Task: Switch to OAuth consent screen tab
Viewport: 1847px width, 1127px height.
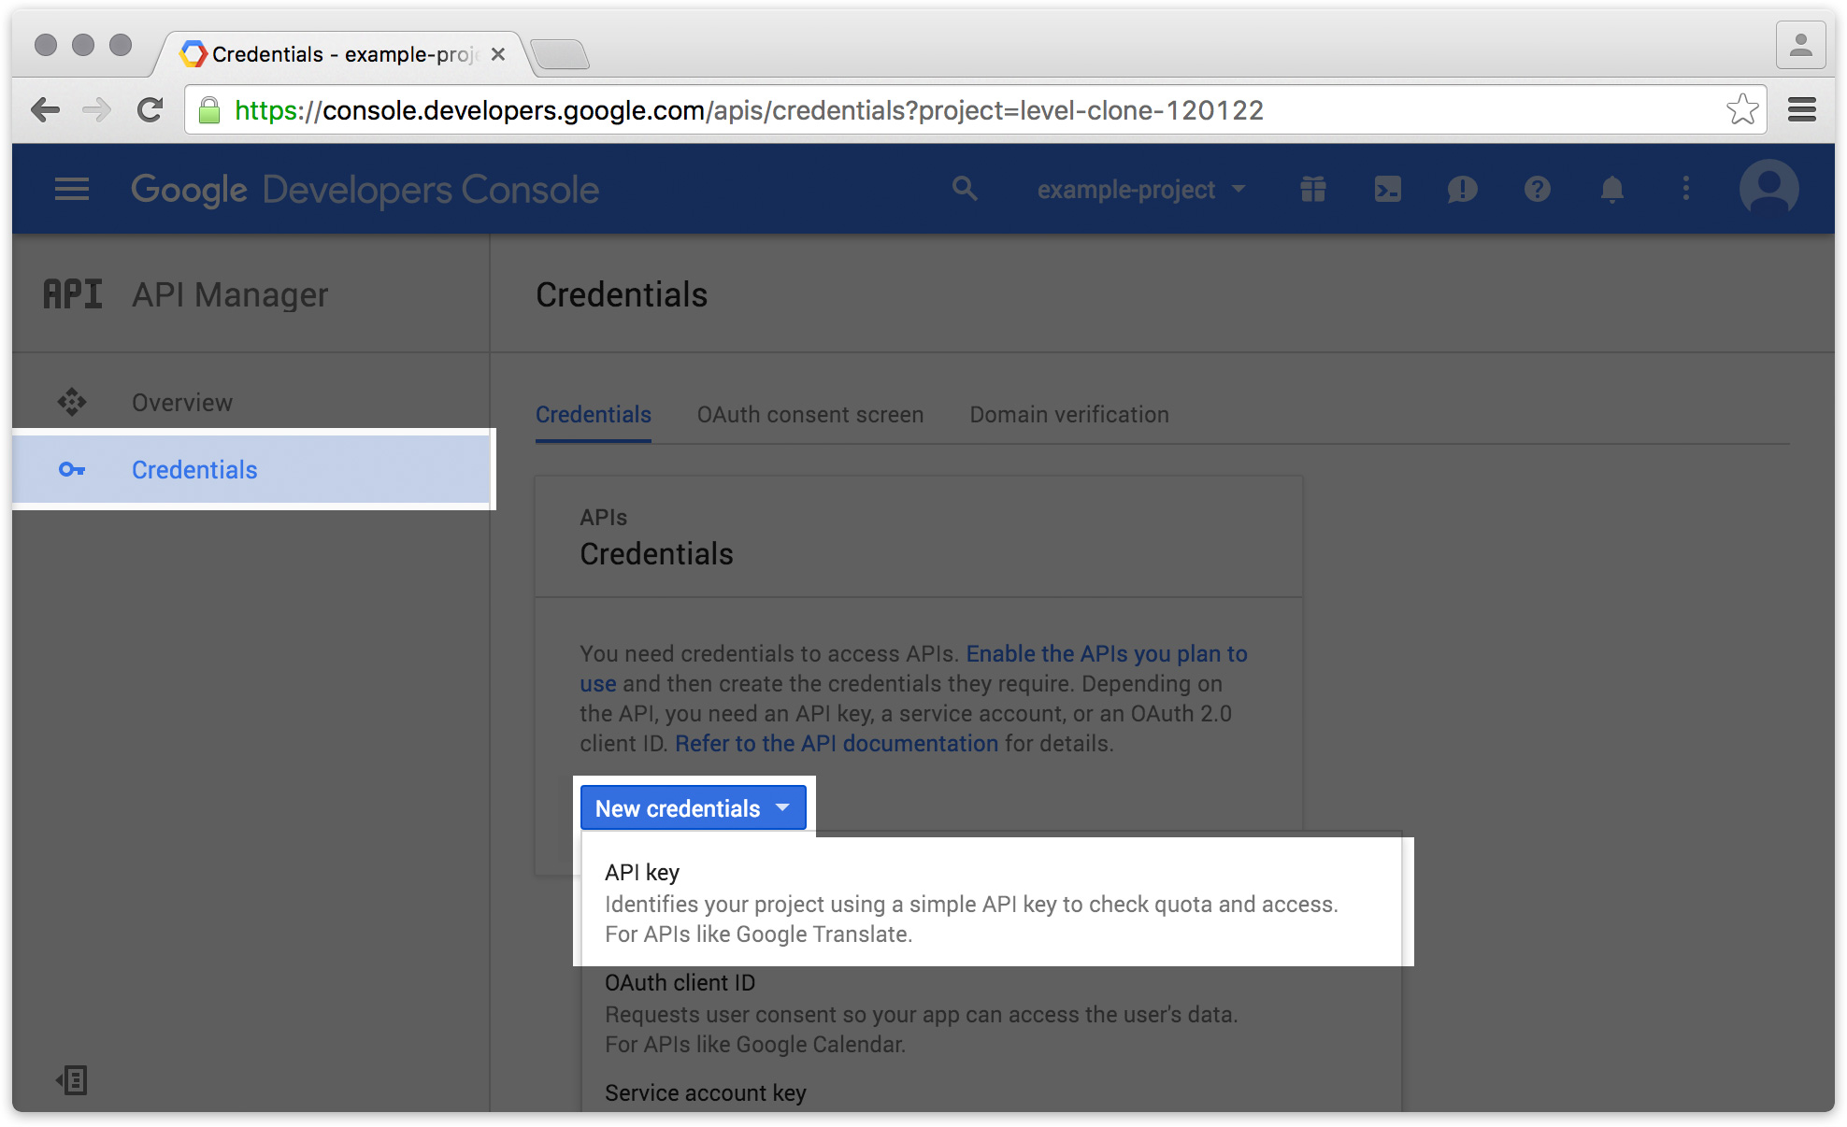Action: click(809, 415)
